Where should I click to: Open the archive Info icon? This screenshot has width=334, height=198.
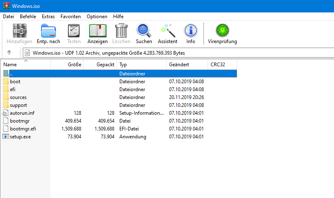[x=191, y=31]
